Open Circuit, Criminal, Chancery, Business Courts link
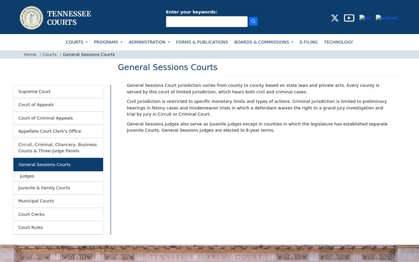 [58, 148]
